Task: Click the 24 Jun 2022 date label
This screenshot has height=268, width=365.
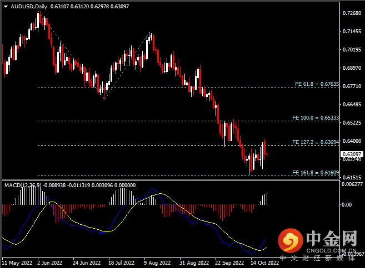Action: click(87, 263)
